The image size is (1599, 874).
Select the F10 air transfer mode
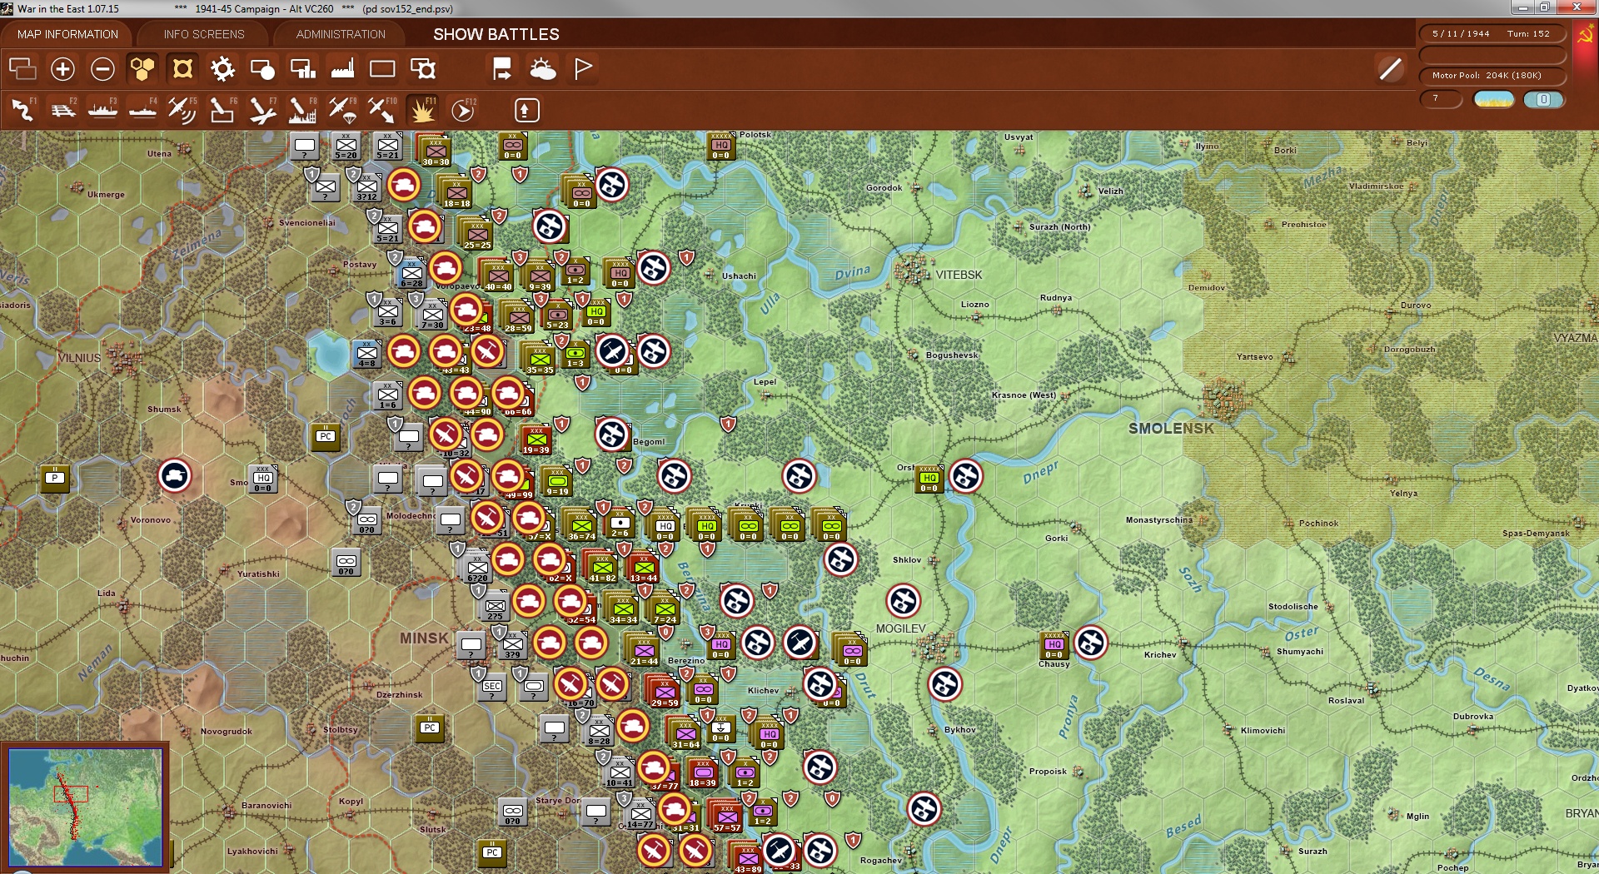[x=382, y=110]
